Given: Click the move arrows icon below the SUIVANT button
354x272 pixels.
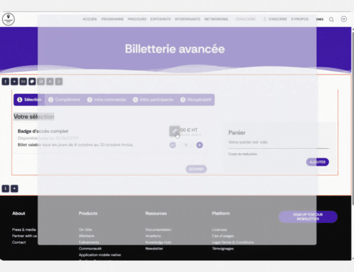Looking at the screenshot, I should click(x=5, y=188).
